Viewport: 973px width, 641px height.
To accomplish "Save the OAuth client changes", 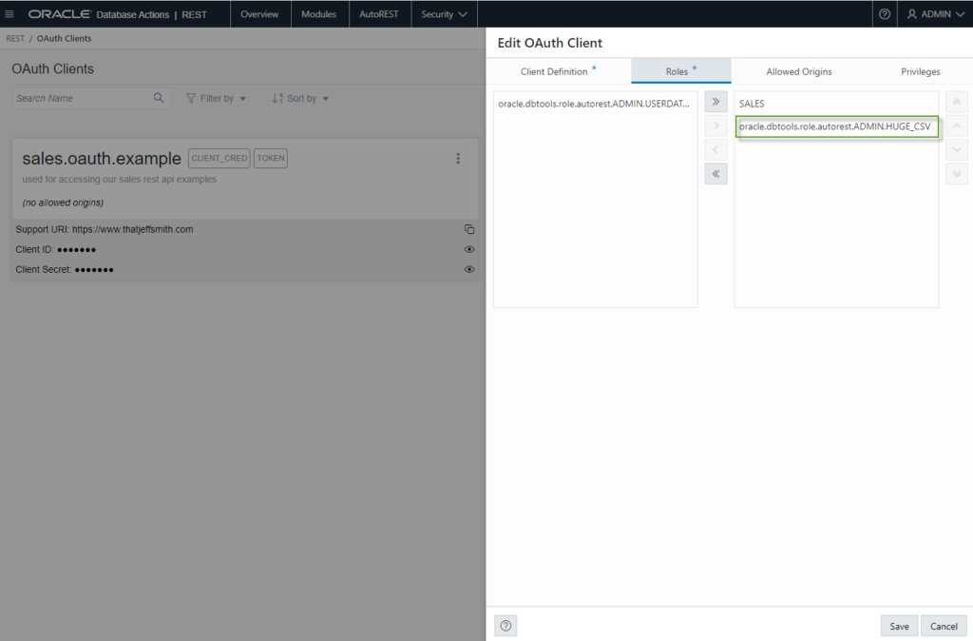I will (899, 626).
